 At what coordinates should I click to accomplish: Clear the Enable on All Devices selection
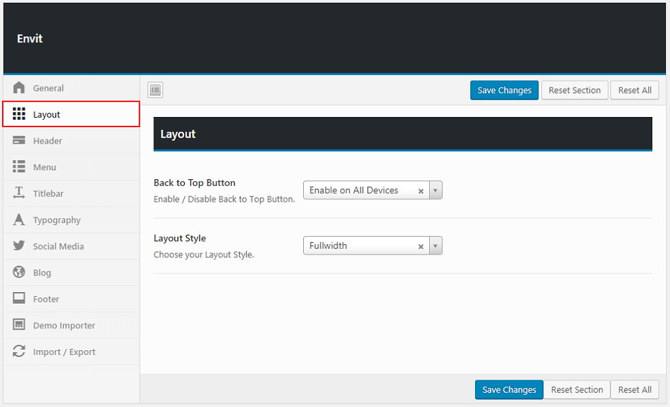pyautogui.click(x=421, y=192)
